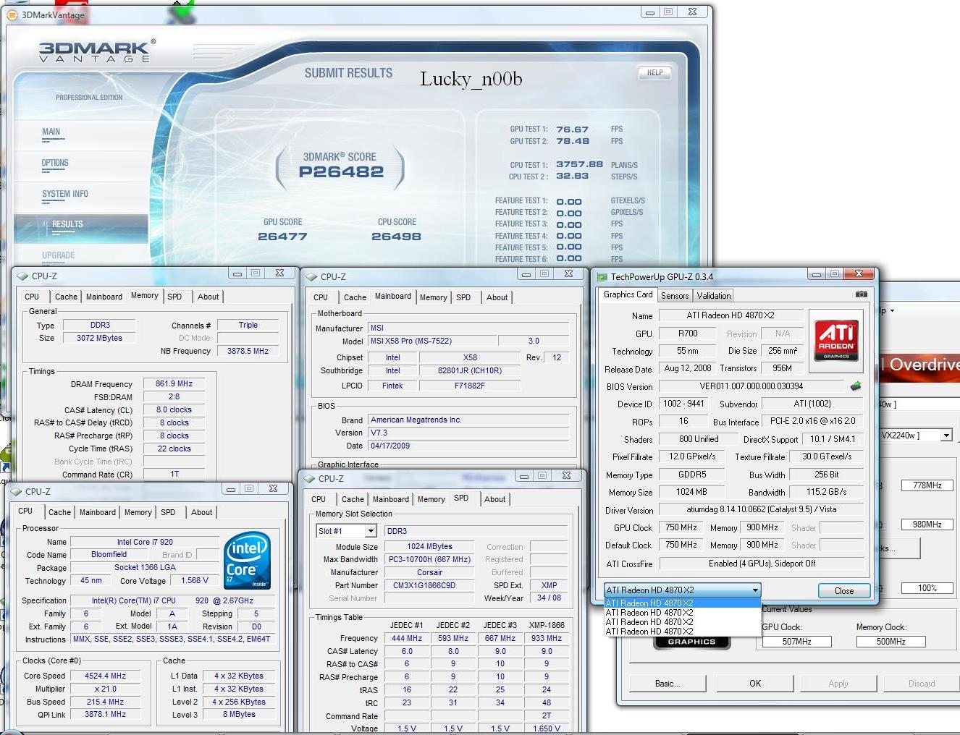
Task: Choose the highlighted ATI Radeon HD 4870 X2 entry
Action: pos(682,603)
